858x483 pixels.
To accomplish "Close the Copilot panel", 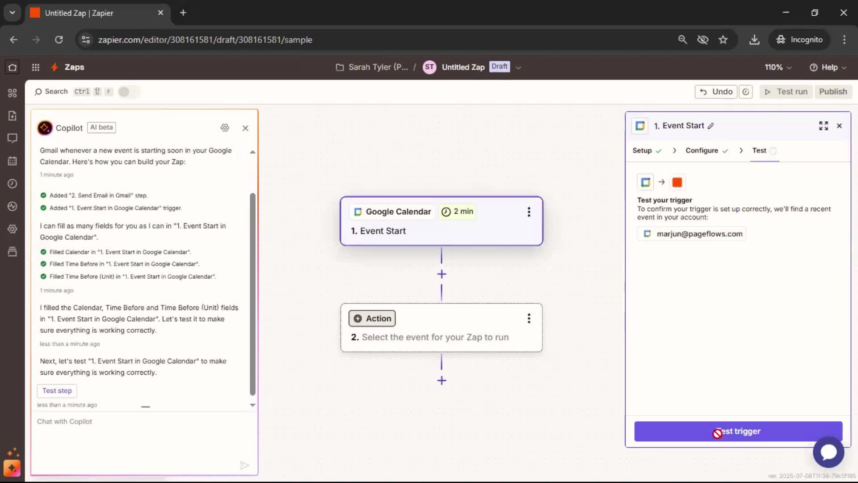I will coord(245,128).
